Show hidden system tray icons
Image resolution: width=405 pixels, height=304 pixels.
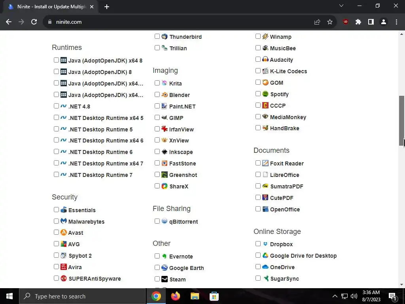(x=335, y=296)
